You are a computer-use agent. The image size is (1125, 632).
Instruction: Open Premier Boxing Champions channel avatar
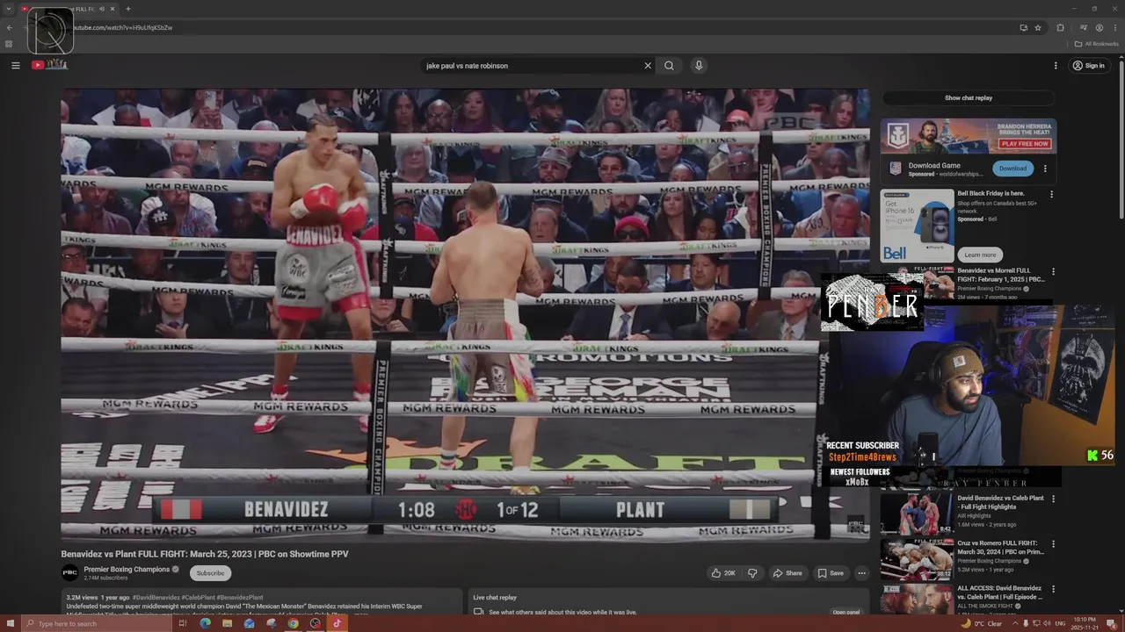(69, 573)
